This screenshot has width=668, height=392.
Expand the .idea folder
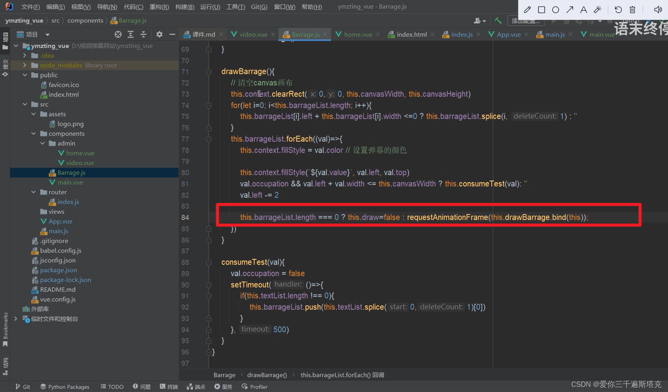pyautogui.click(x=25, y=56)
